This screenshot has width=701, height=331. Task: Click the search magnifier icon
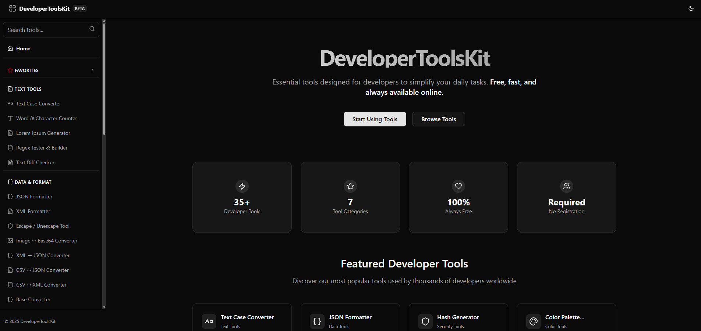92,29
